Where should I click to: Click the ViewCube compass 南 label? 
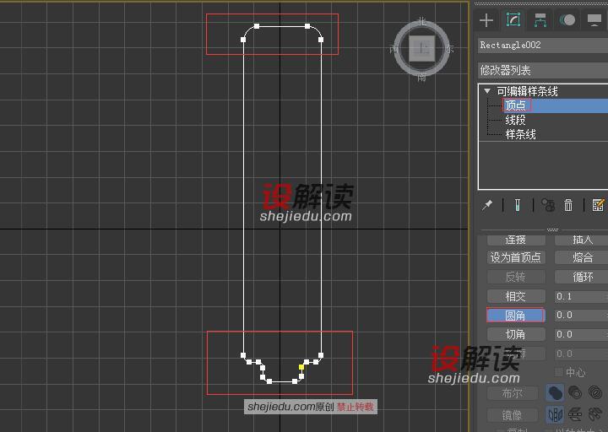coord(422,78)
